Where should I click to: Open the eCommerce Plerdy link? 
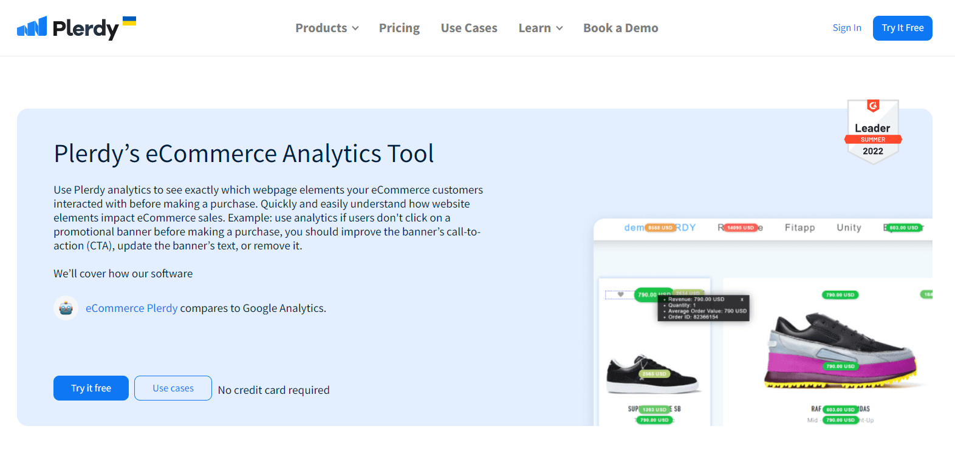pyautogui.click(x=132, y=308)
